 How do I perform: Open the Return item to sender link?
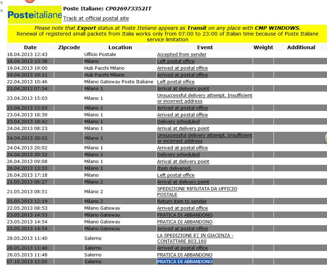pyautogui.click(x=182, y=201)
